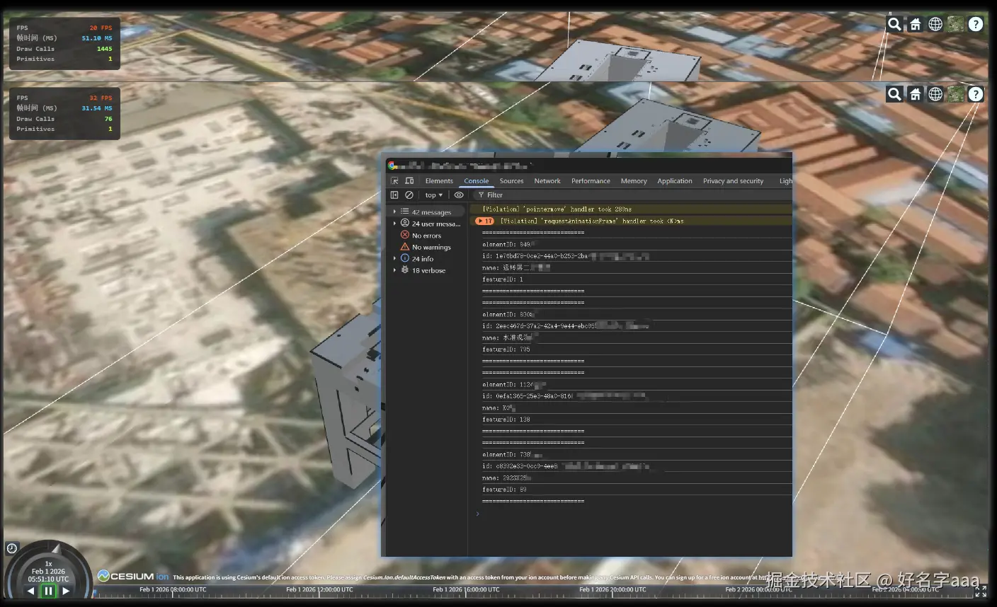The width and height of the screenshot is (997, 607).
Task: Open geocoder search in lower Cesium toolbar
Action: (895, 94)
